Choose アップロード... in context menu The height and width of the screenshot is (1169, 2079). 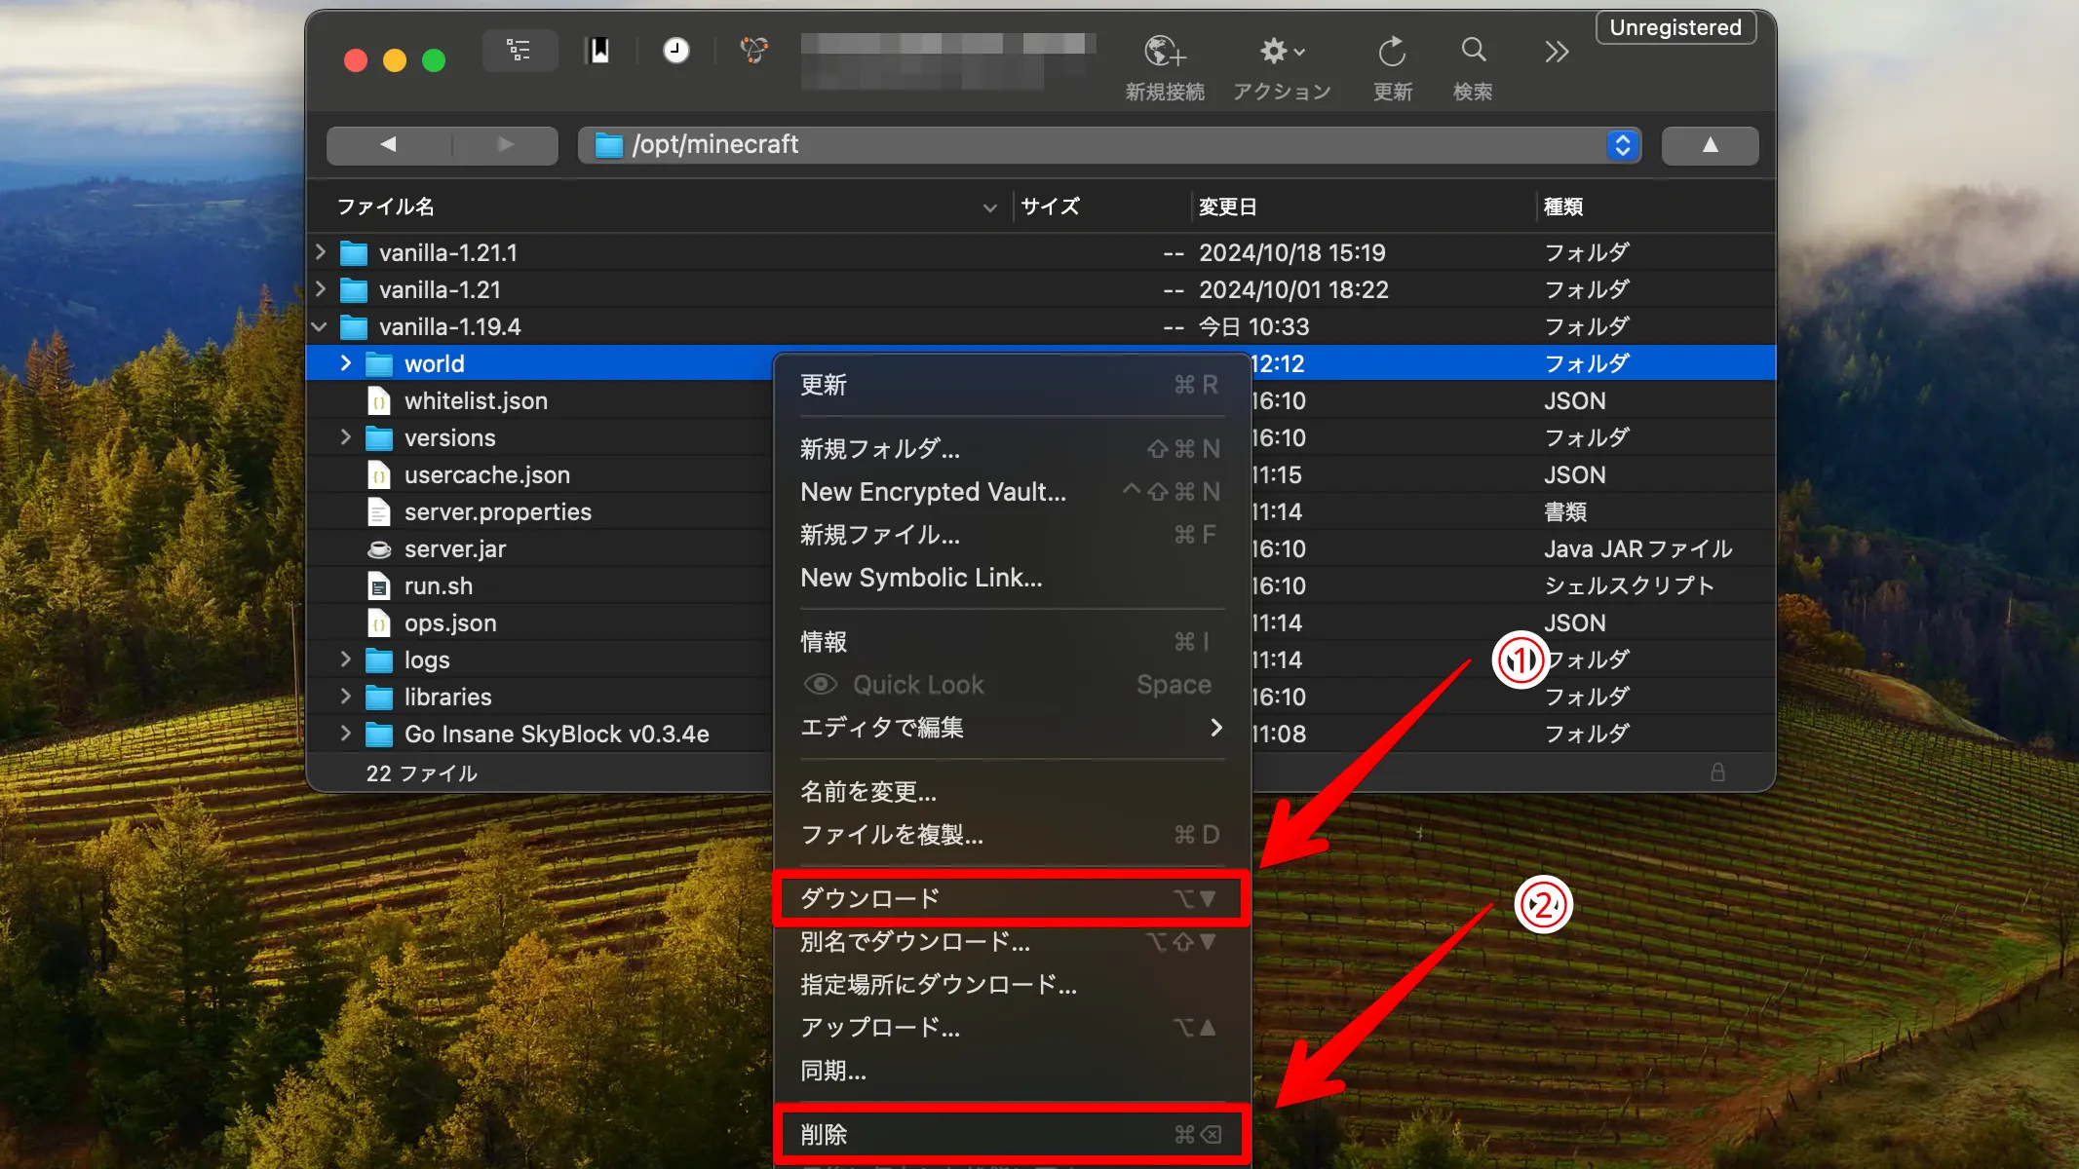pyautogui.click(x=1011, y=1028)
